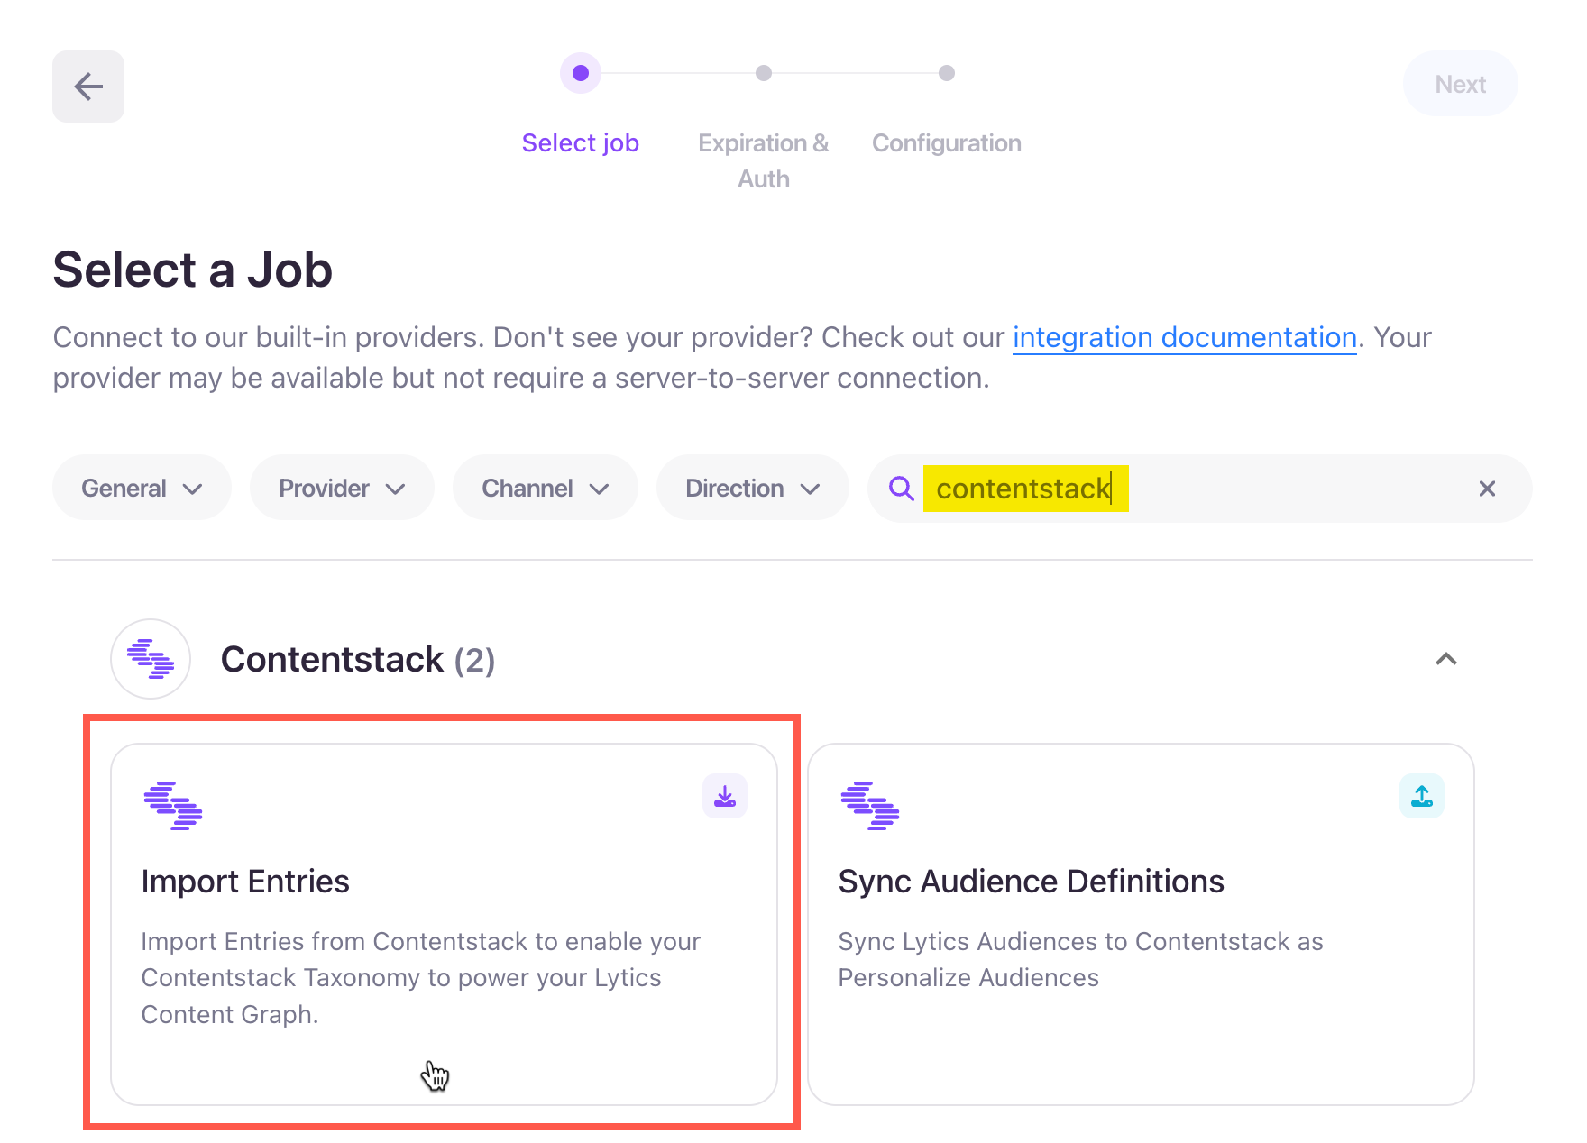Click the Select a Job heading

click(193, 270)
